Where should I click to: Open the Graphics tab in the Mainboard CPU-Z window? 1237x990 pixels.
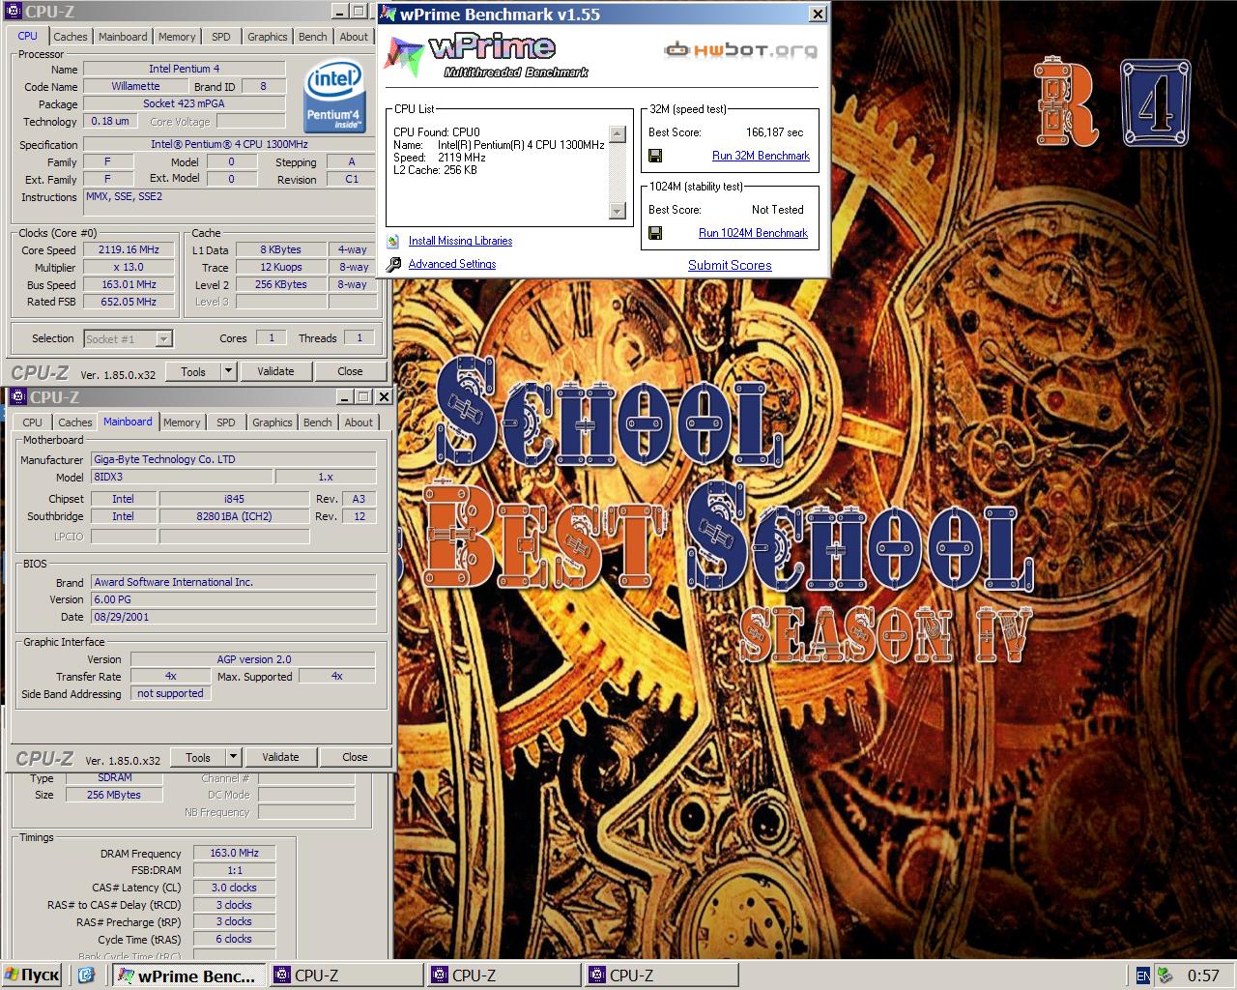click(272, 422)
